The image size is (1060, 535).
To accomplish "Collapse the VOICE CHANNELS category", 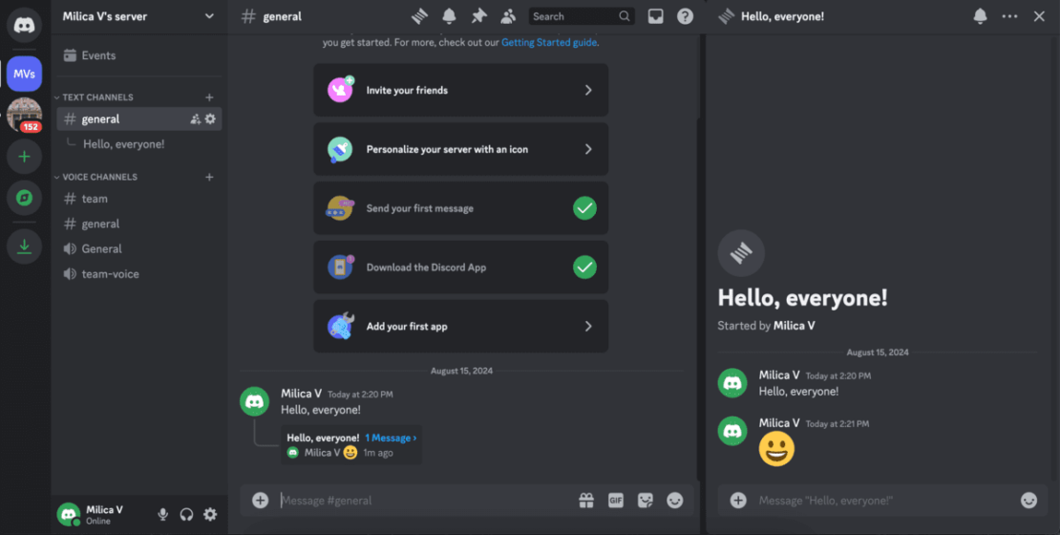I will (98, 177).
